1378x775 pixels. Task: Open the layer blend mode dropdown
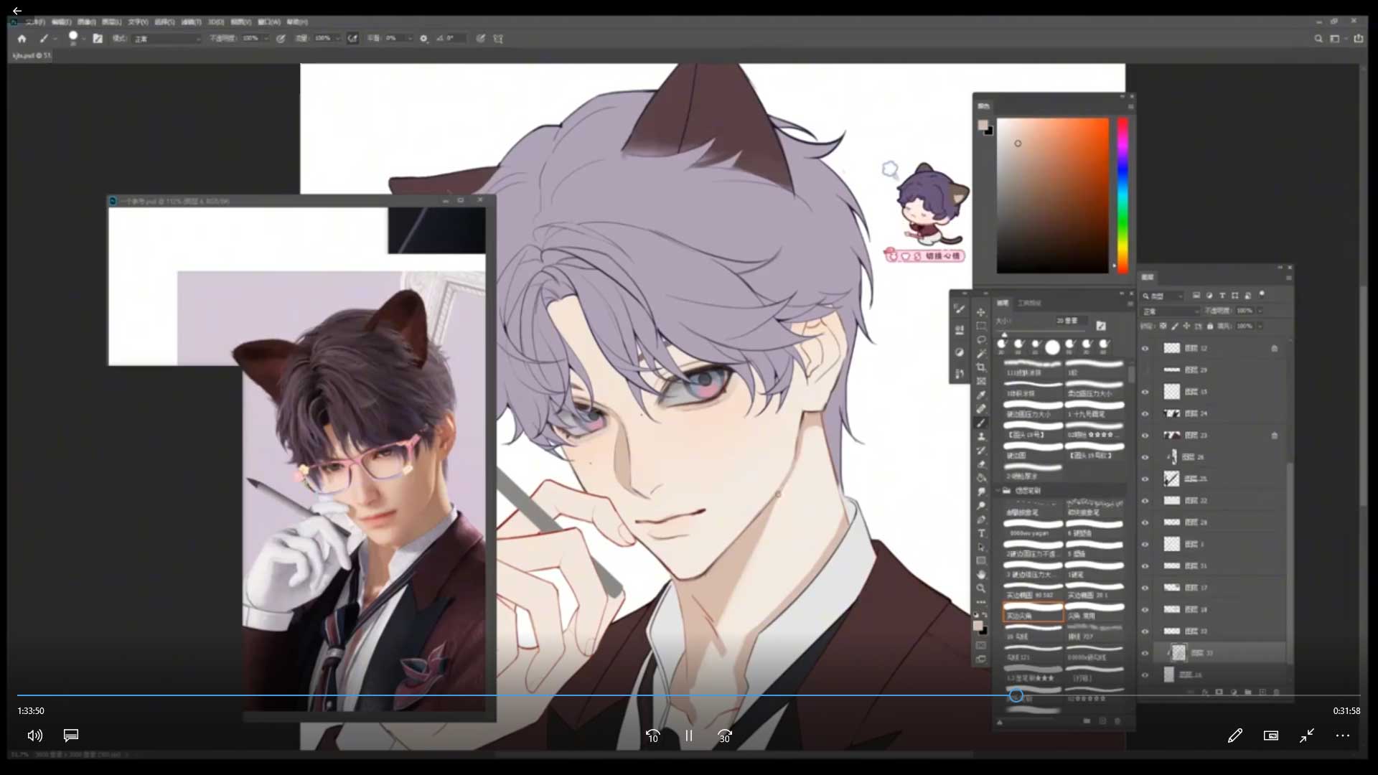coord(1170,311)
